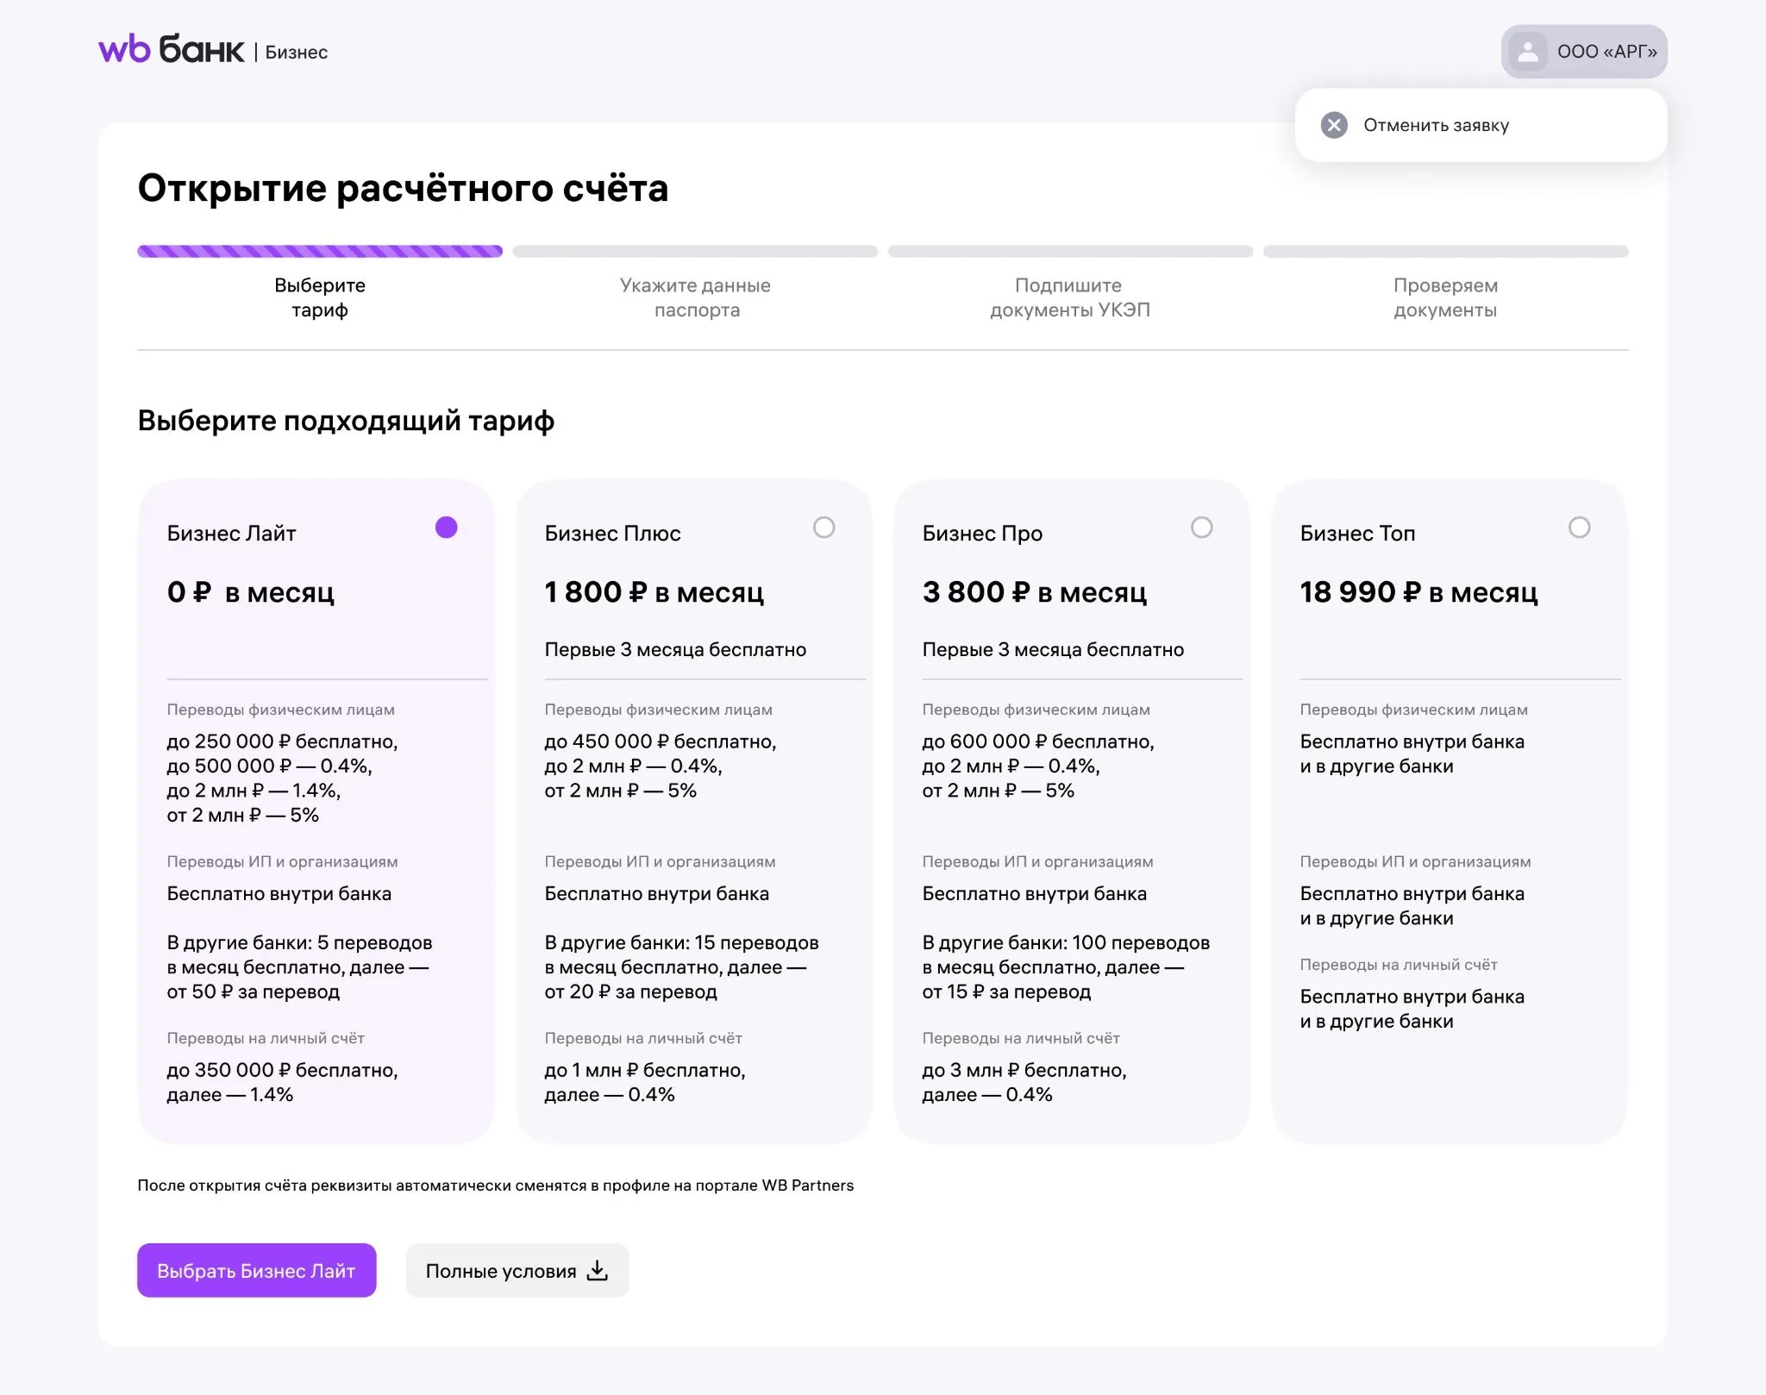
Task: Click the purple striped progress bar segment
Action: (320, 252)
